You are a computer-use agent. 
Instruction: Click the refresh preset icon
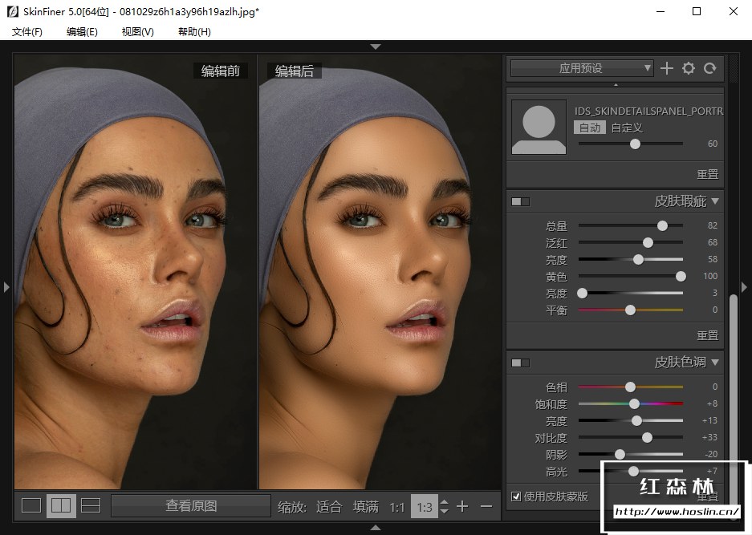pyautogui.click(x=709, y=69)
